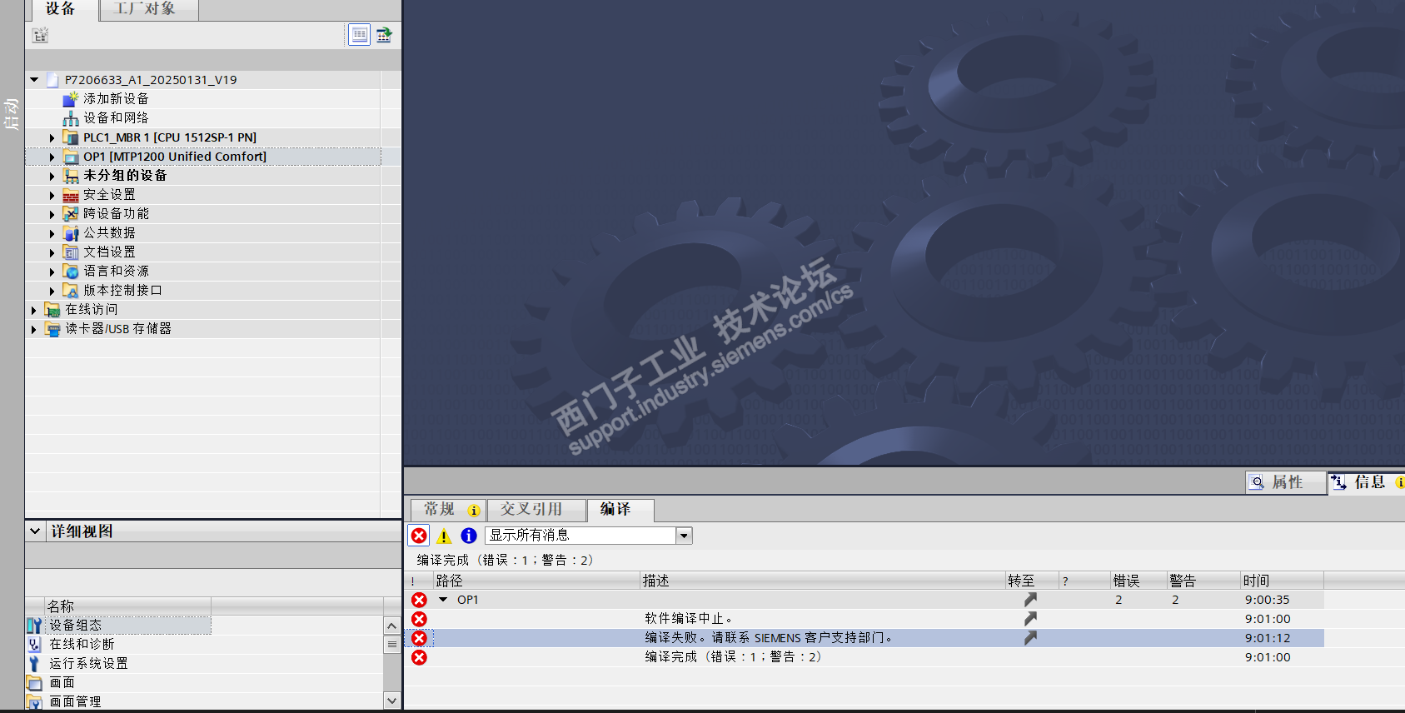Click the common data (公共数据) icon

[71, 233]
